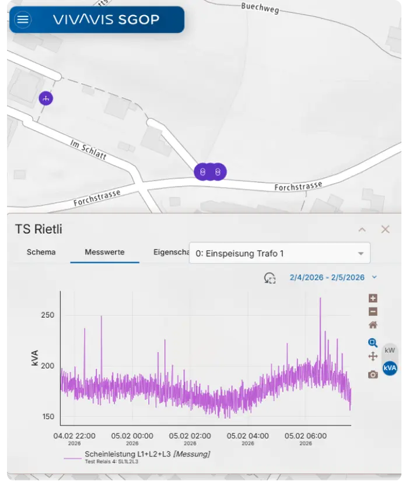Select the chart pan move tool
This screenshot has width=409, height=481.
click(x=373, y=356)
